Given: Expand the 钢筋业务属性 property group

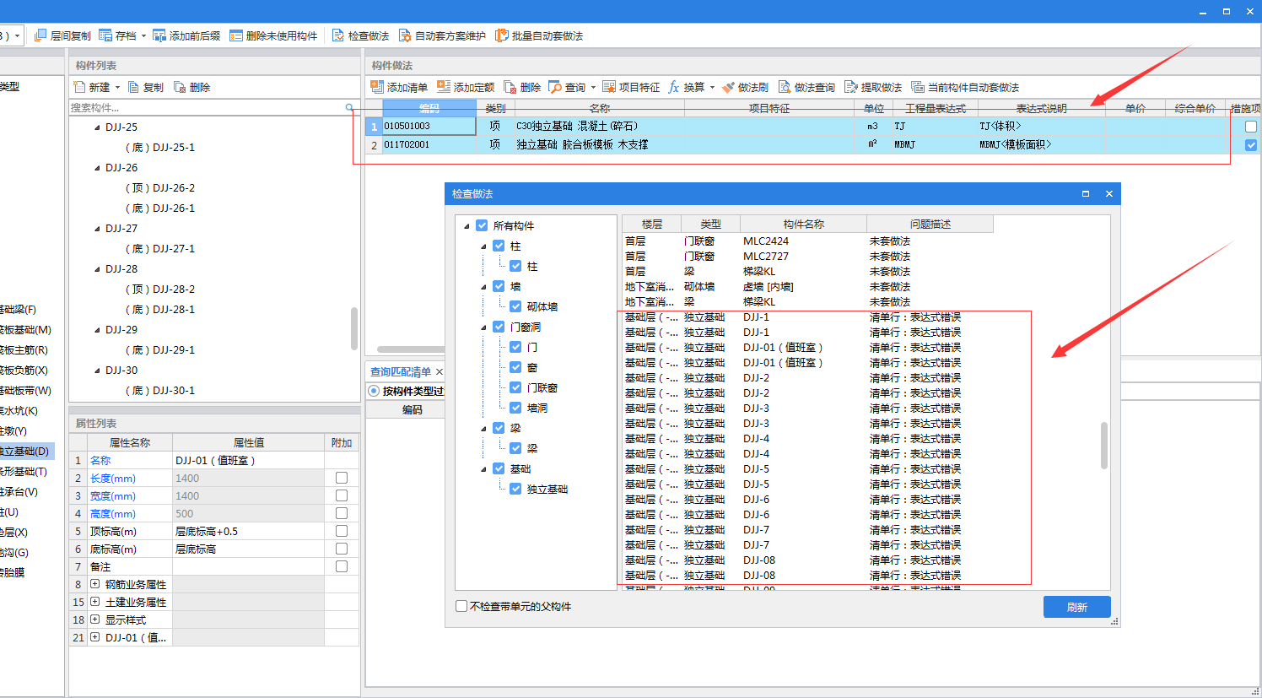Looking at the screenshot, I should pos(94,584).
